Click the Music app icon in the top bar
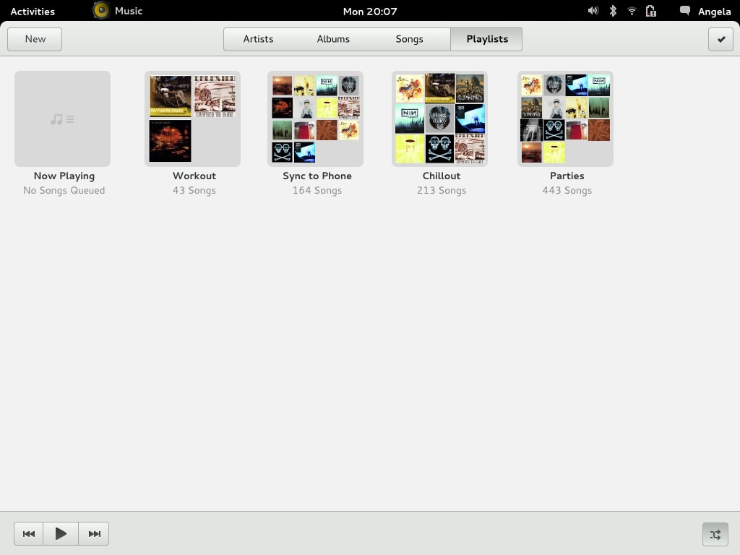This screenshot has height=555, width=740. pos(101,10)
